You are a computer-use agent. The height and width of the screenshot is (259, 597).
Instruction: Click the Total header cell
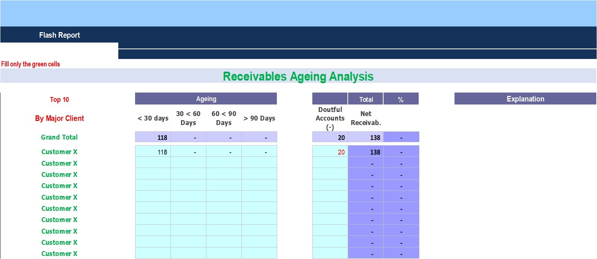coord(366,99)
